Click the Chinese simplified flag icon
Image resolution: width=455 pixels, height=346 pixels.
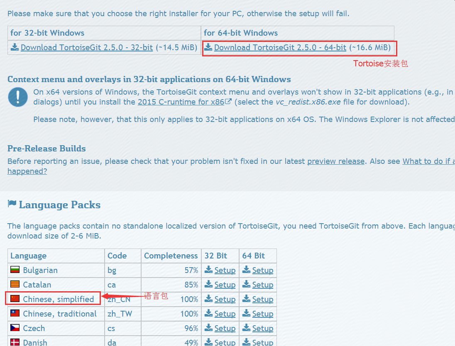[x=15, y=299]
